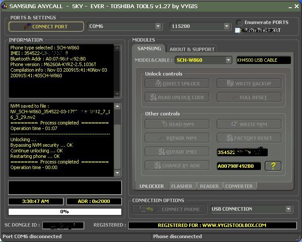Click the Bluetooth Addr info line

pyautogui.click(x=48, y=59)
